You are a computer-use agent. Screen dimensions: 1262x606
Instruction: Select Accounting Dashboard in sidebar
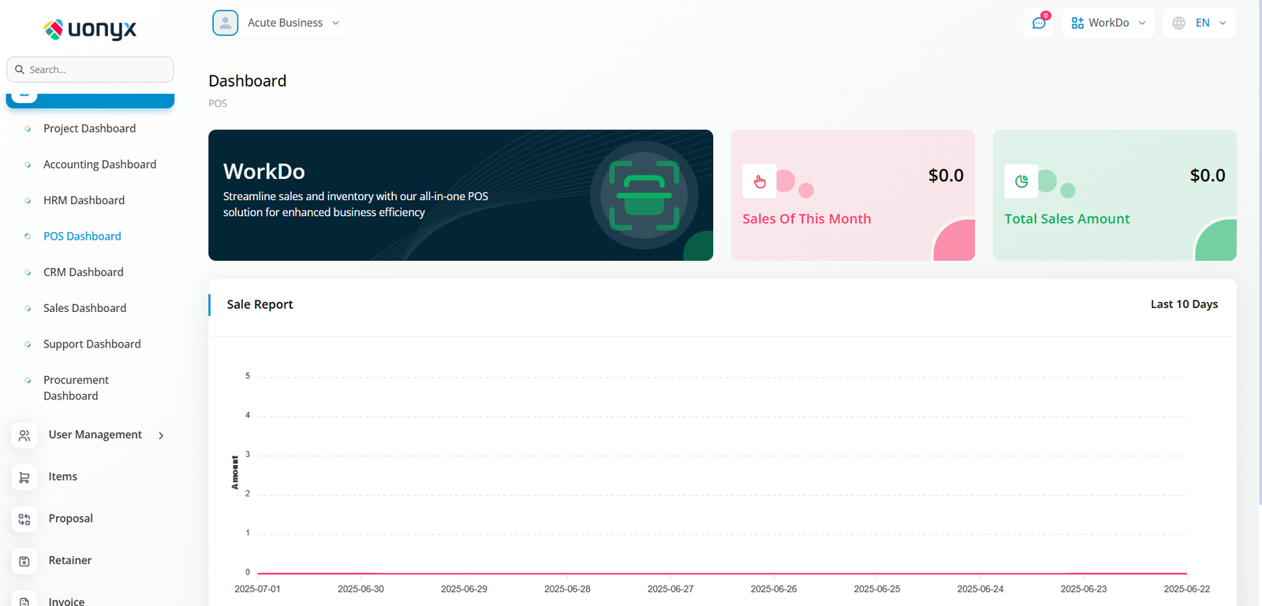tap(99, 165)
